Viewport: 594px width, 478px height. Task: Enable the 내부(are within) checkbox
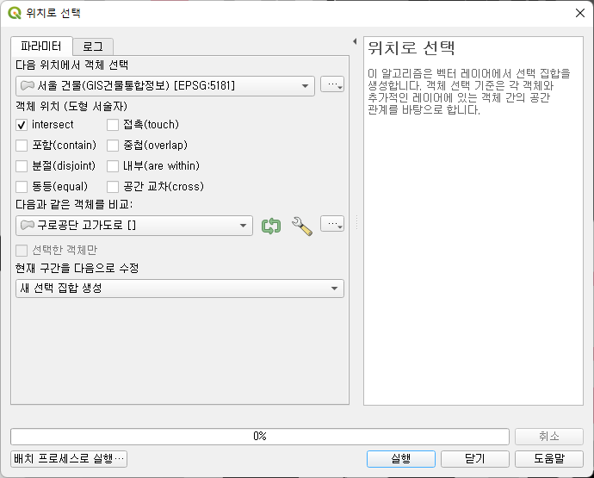pos(113,166)
